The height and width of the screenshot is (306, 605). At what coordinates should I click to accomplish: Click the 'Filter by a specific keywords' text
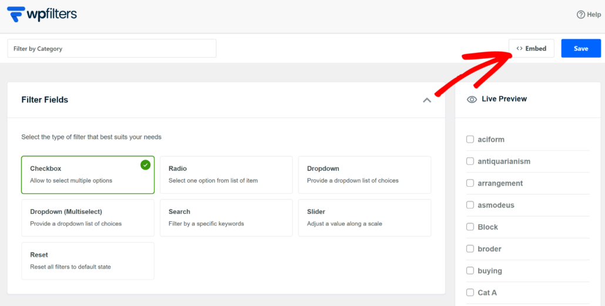[x=206, y=224]
